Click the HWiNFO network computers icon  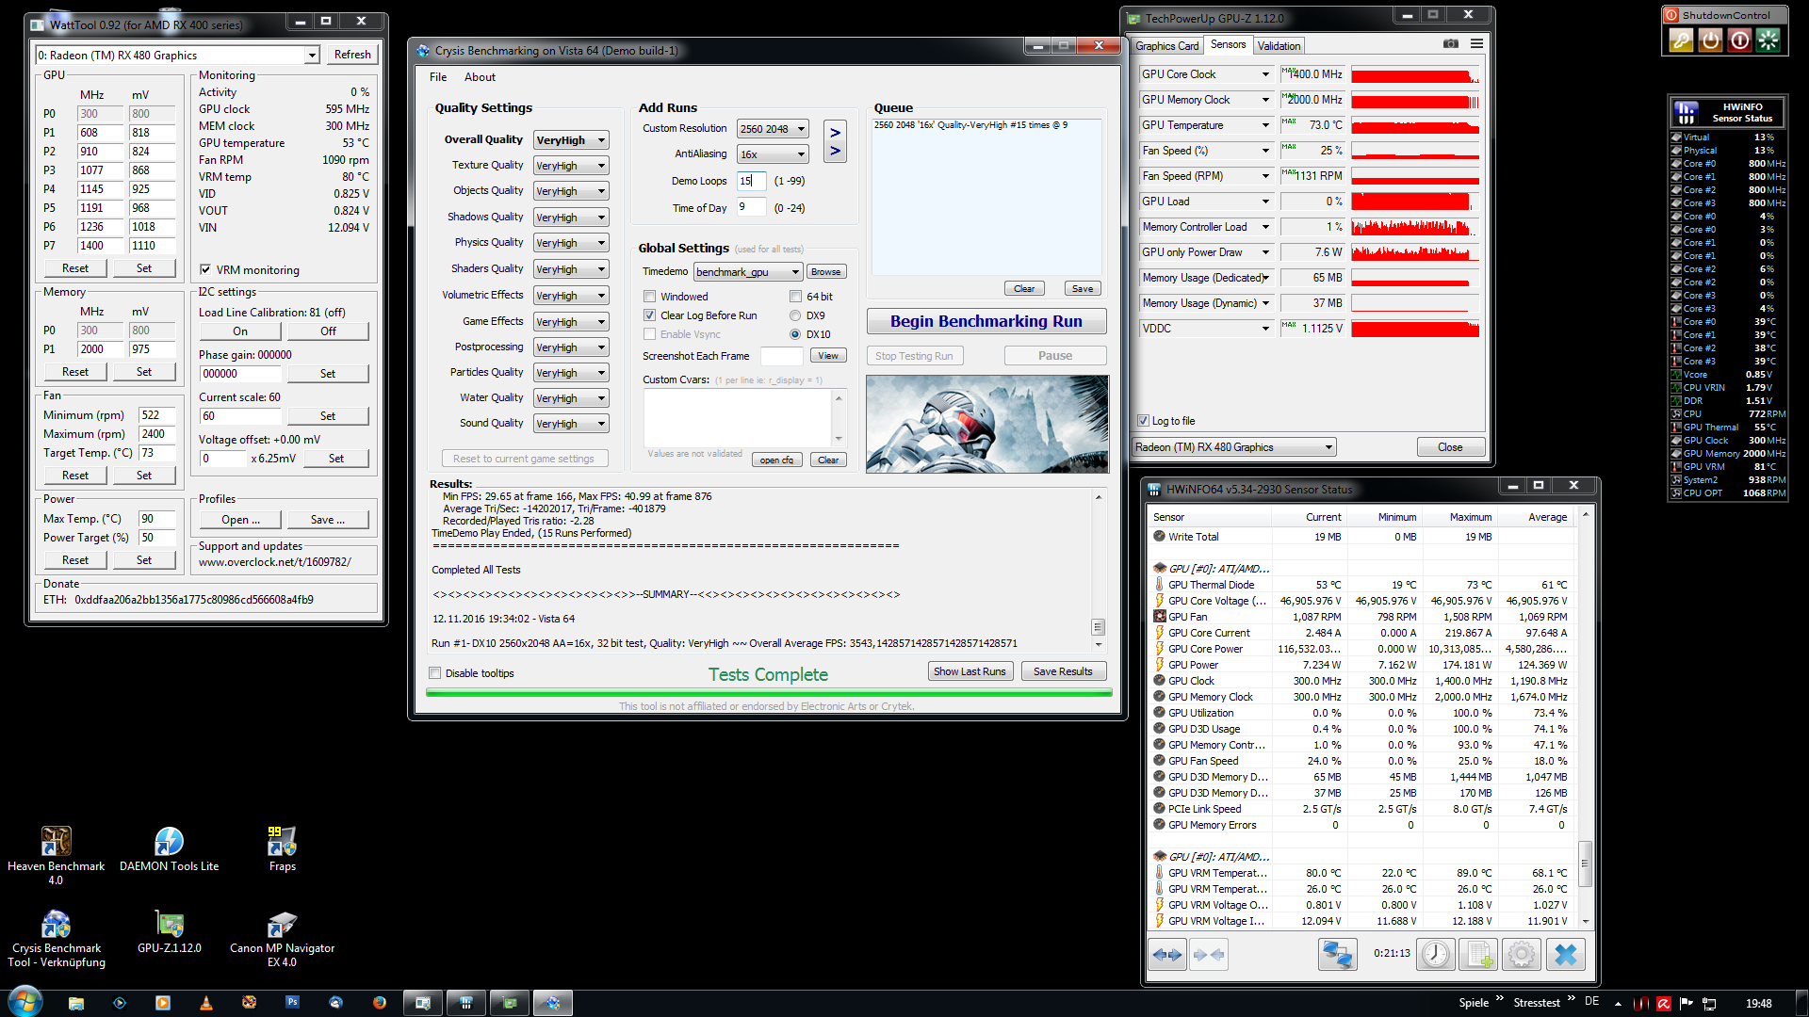(1337, 955)
